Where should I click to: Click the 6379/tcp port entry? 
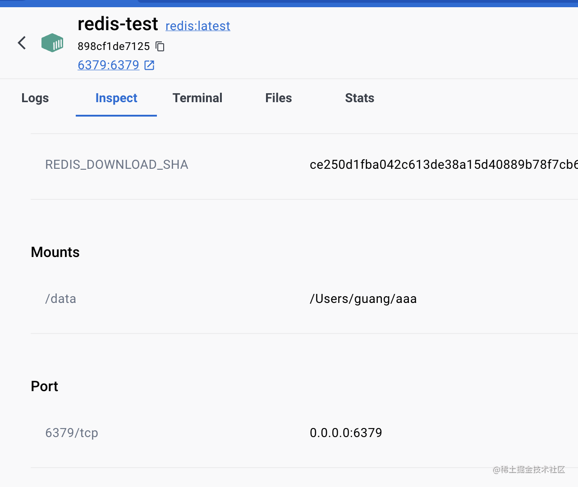[72, 433]
